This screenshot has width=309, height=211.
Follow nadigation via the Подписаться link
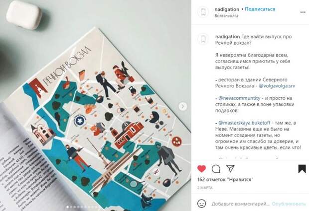[x=260, y=9]
